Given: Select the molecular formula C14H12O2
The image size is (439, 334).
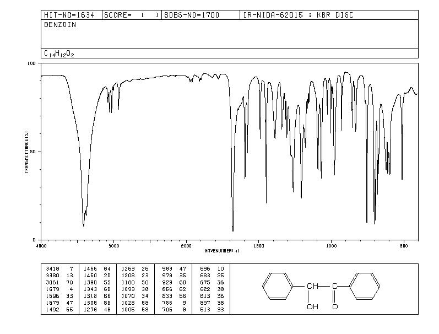Looking at the screenshot, I should click(x=59, y=53).
